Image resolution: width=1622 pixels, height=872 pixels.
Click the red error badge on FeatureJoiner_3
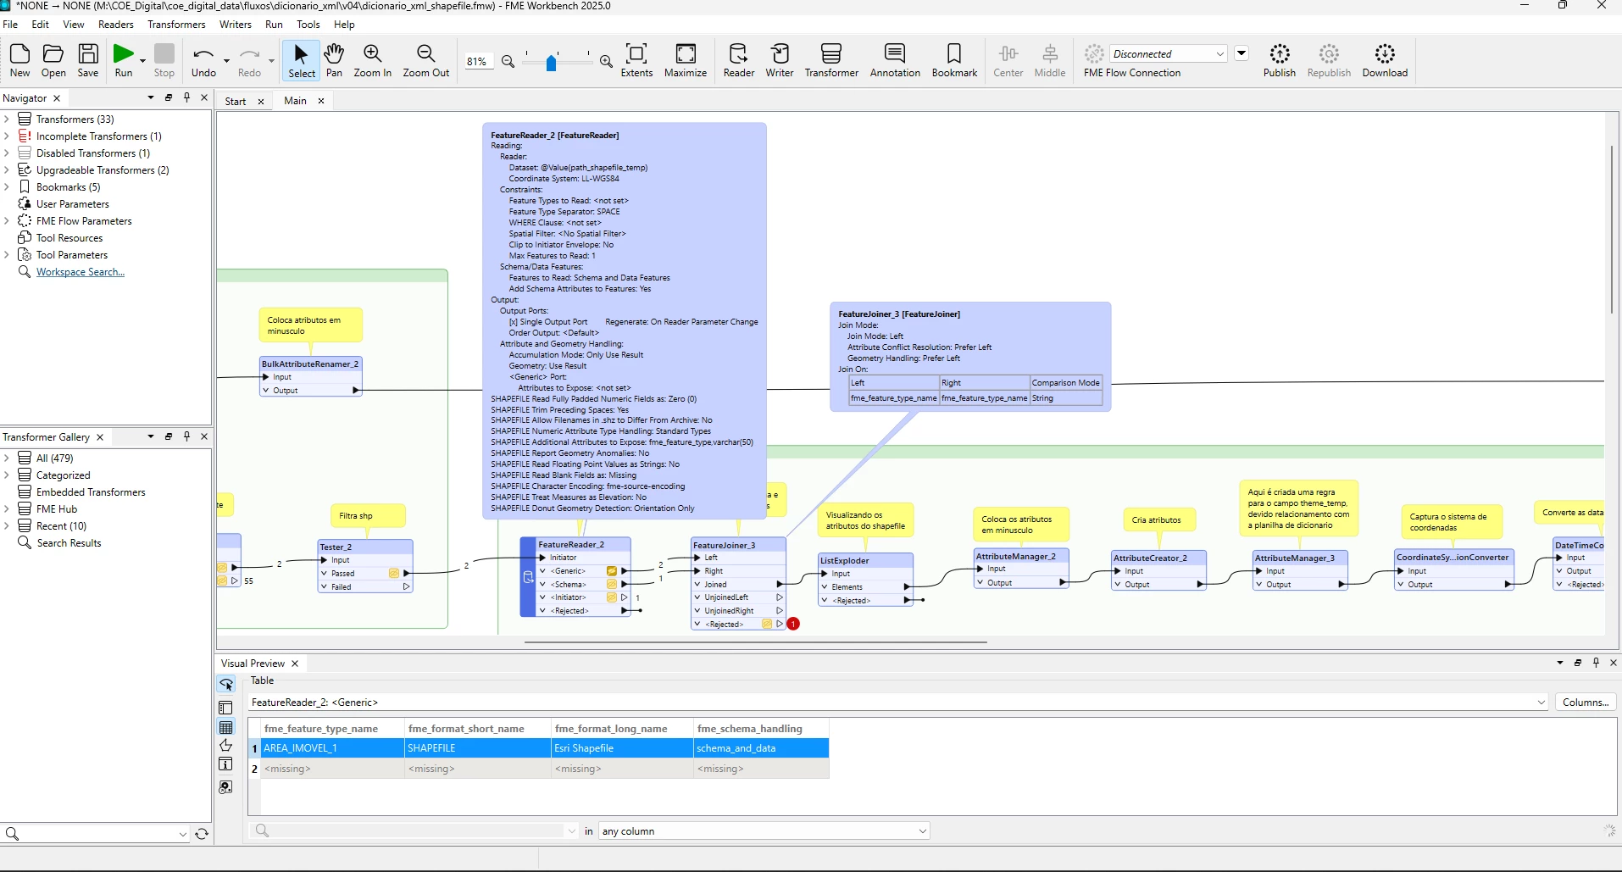tap(793, 624)
